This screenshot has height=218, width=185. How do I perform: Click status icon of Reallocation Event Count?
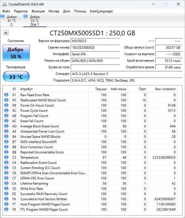tap(6, 162)
